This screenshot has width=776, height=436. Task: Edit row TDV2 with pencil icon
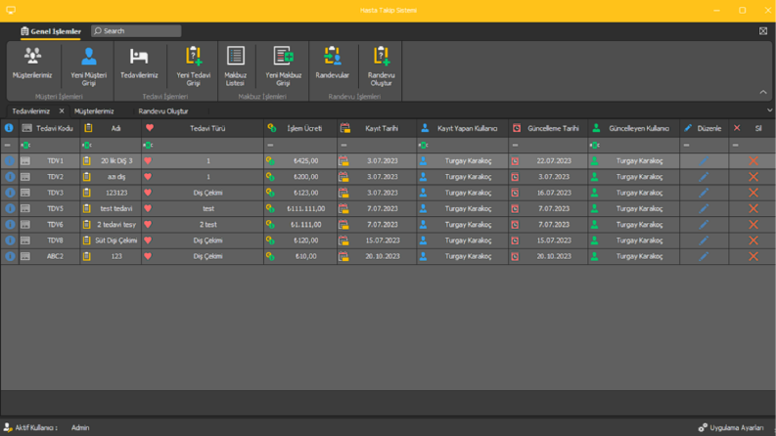point(704,177)
